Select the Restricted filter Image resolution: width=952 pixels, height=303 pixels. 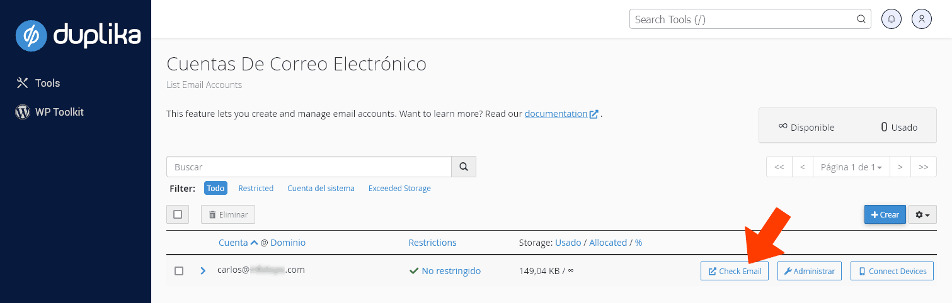pos(256,189)
